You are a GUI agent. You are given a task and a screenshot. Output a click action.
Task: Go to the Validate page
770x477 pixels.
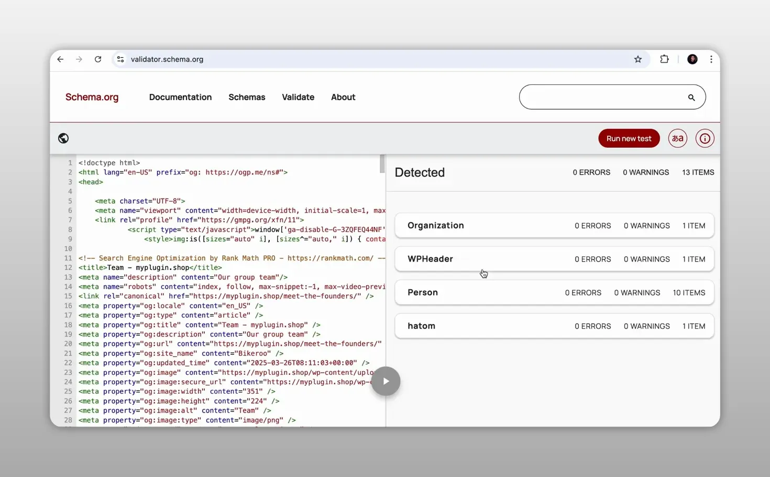[x=298, y=97]
